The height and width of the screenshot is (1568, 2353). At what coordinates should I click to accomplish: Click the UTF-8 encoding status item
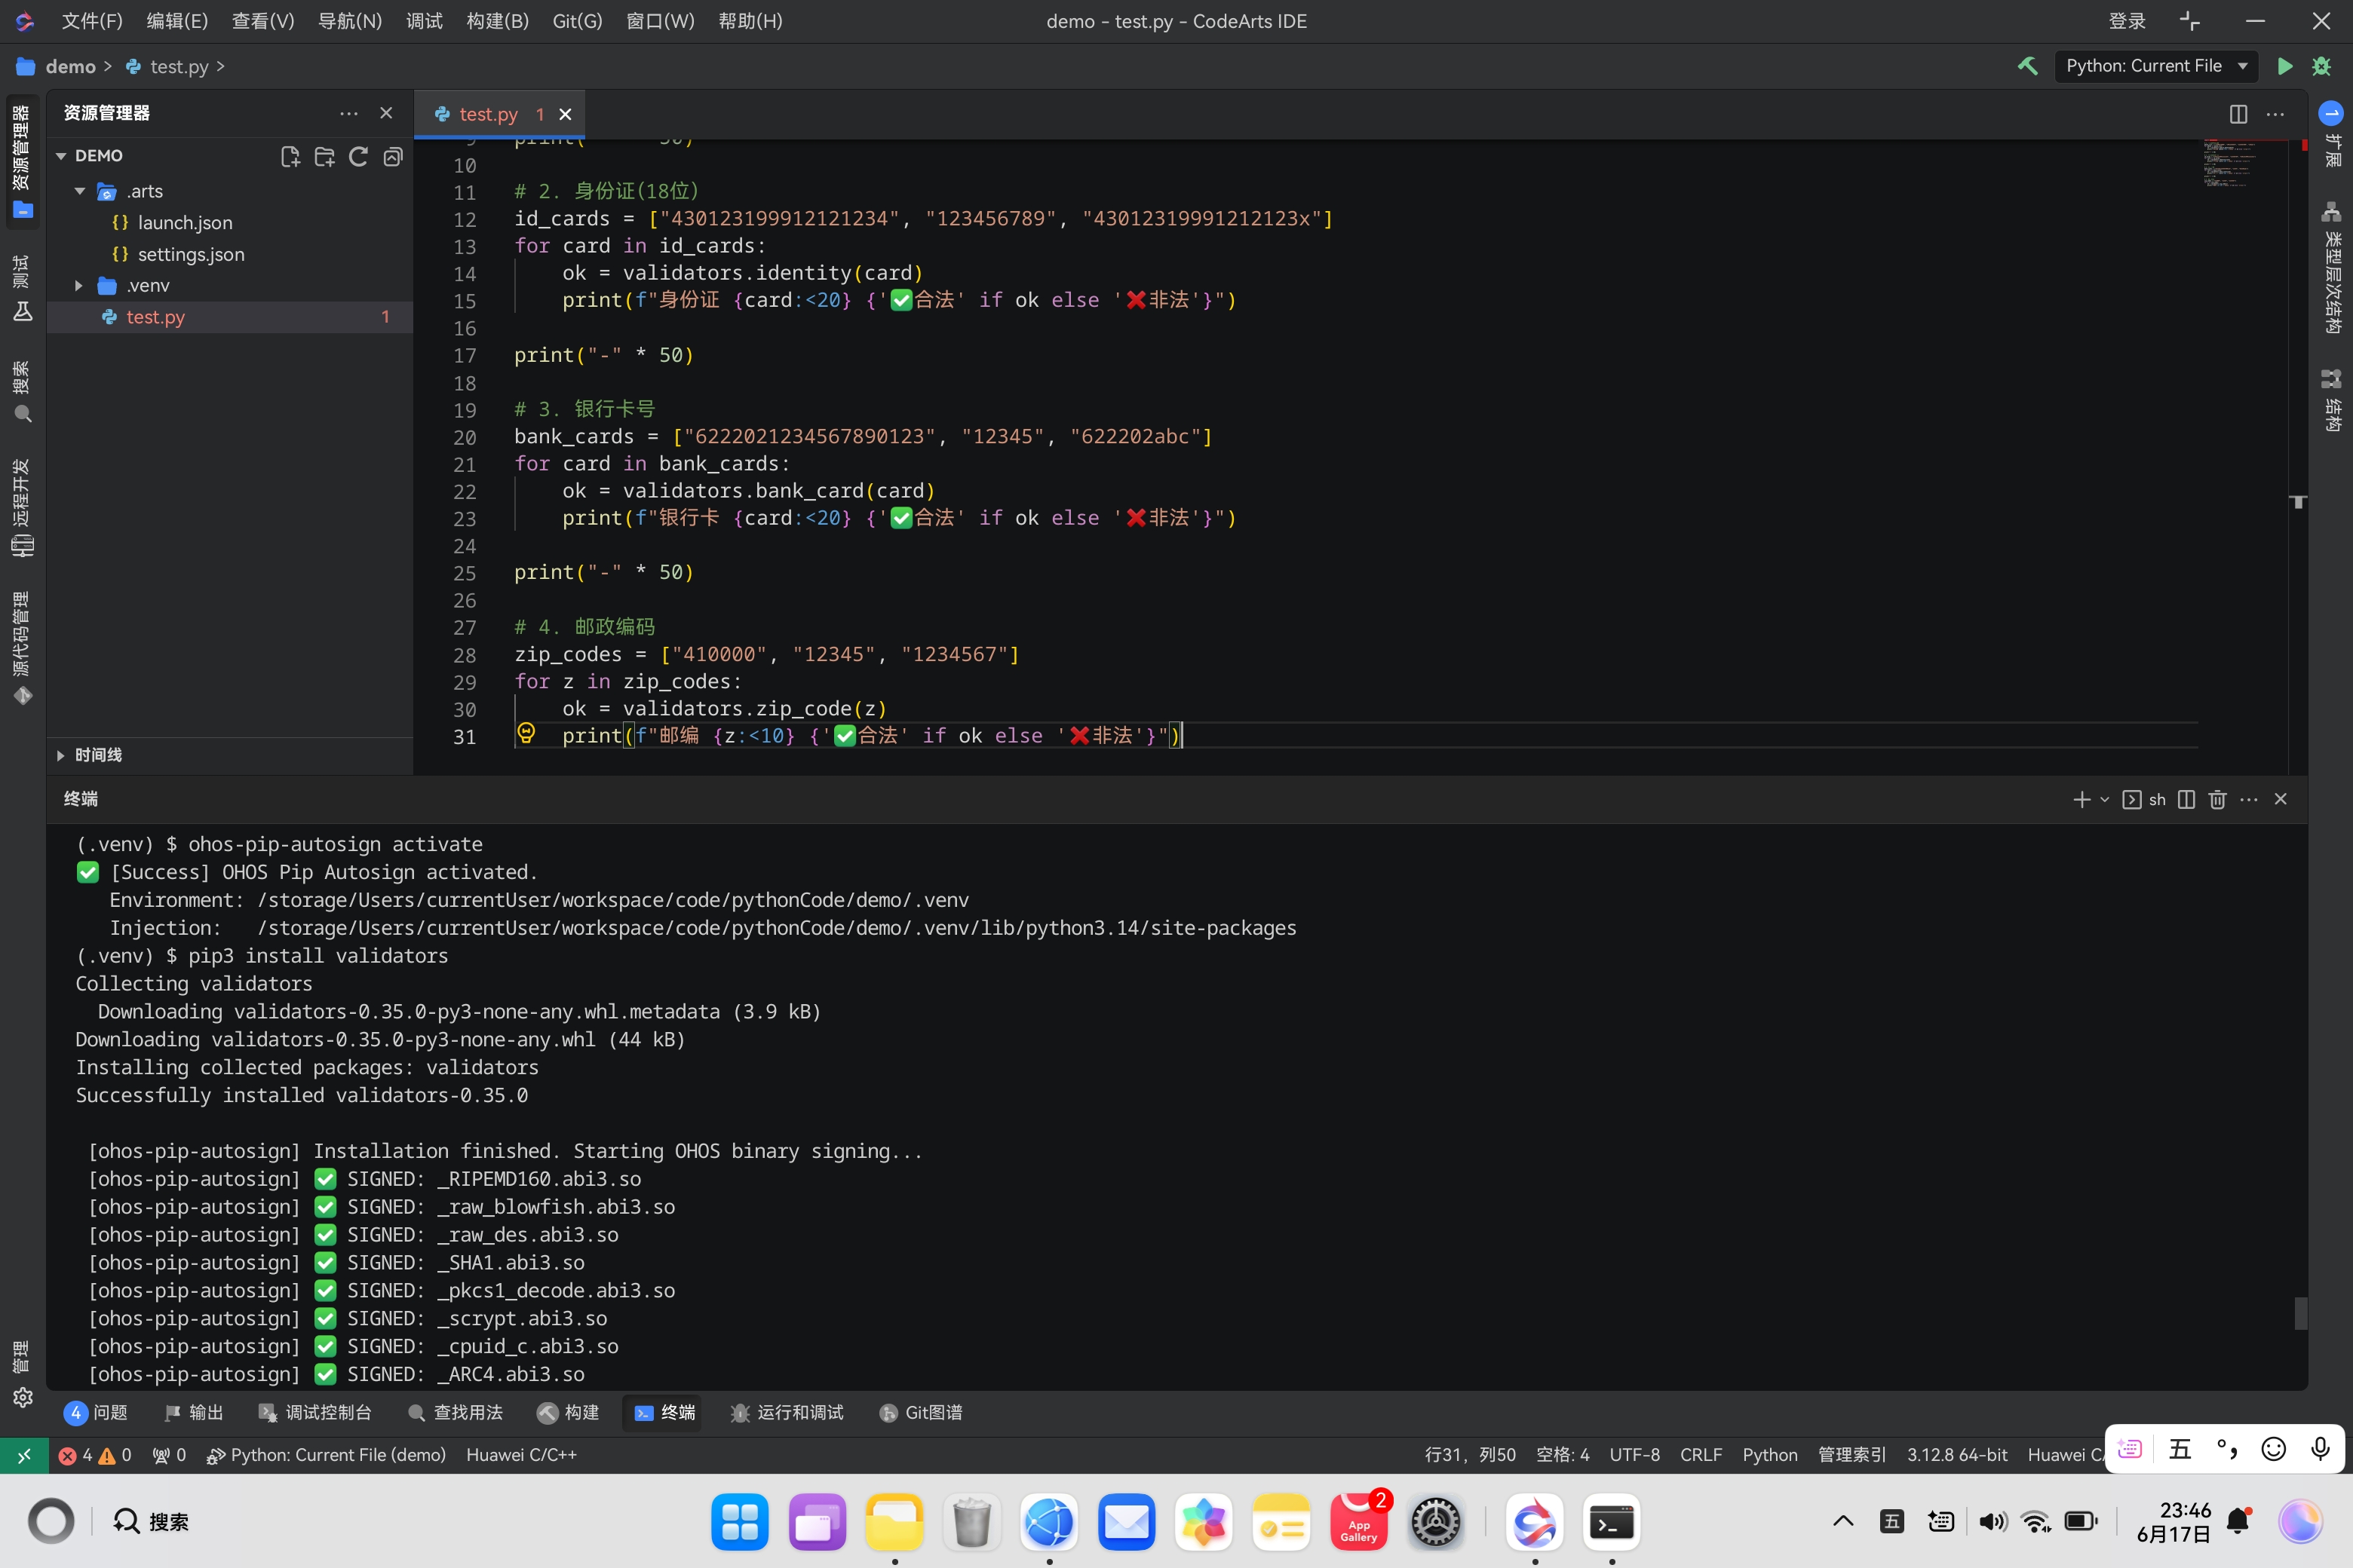[x=1634, y=1455]
